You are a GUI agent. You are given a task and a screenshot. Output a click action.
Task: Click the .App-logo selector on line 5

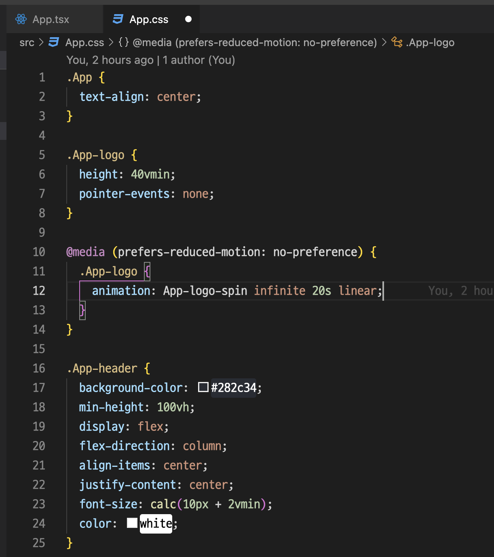[x=96, y=155]
